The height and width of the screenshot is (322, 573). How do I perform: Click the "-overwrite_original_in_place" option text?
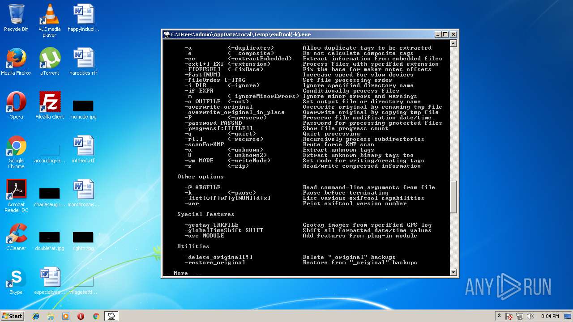235,112
